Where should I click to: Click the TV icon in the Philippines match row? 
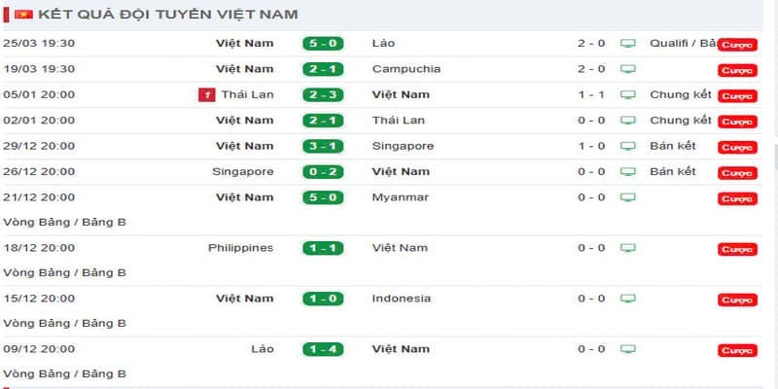coord(628,248)
